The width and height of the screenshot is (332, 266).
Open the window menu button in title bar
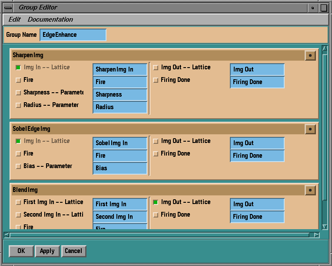pos(8,7)
